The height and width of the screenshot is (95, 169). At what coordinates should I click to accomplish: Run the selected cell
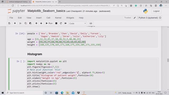click(49, 23)
